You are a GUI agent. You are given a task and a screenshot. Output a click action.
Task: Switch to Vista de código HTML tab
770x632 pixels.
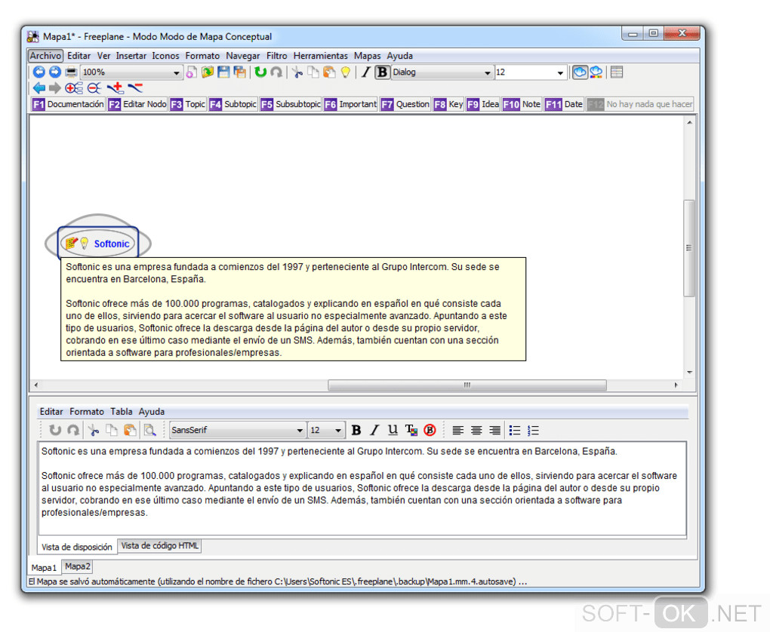click(159, 545)
